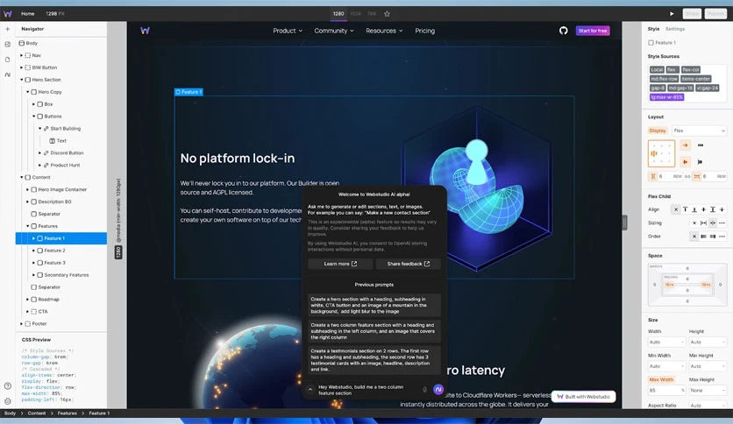Click the flex wrap icon beside direction arrow
The height and width of the screenshot is (424, 733).
701,145
